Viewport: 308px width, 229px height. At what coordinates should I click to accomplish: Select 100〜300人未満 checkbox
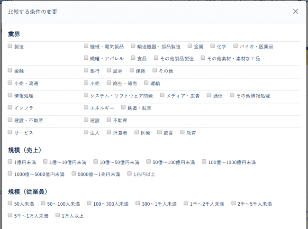coord(89,203)
